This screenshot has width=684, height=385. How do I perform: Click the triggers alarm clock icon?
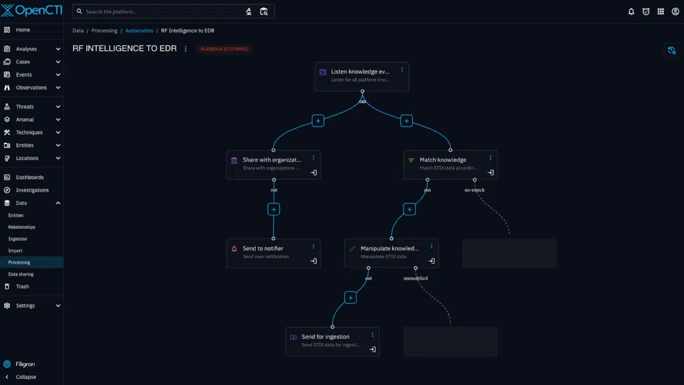pos(645,11)
